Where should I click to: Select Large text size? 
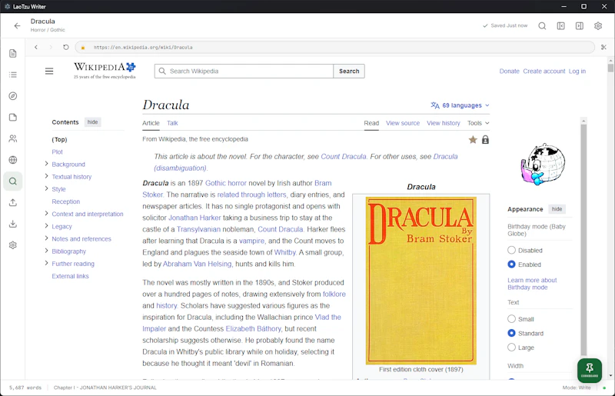click(x=511, y=347)
